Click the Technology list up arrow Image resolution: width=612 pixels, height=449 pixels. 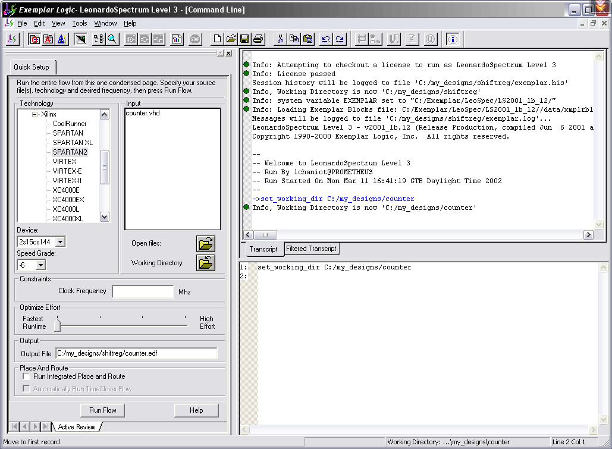pos(105,114)
